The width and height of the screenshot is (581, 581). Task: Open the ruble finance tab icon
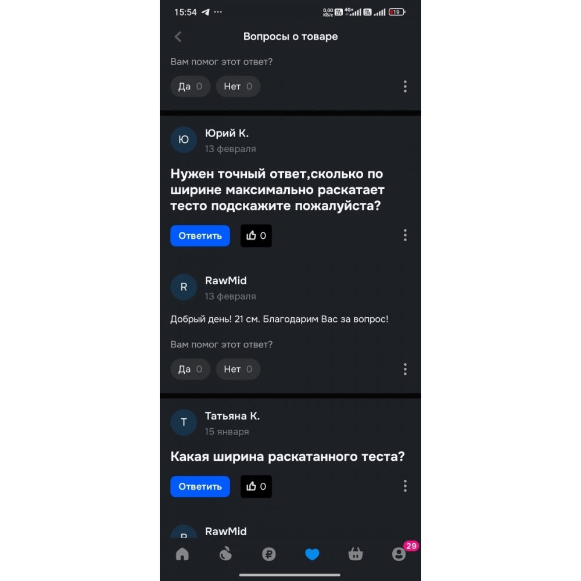pyautogui.click(x=268, y=554)
